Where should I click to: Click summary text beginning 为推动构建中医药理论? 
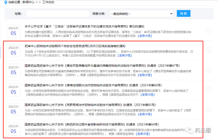point(108,34)
